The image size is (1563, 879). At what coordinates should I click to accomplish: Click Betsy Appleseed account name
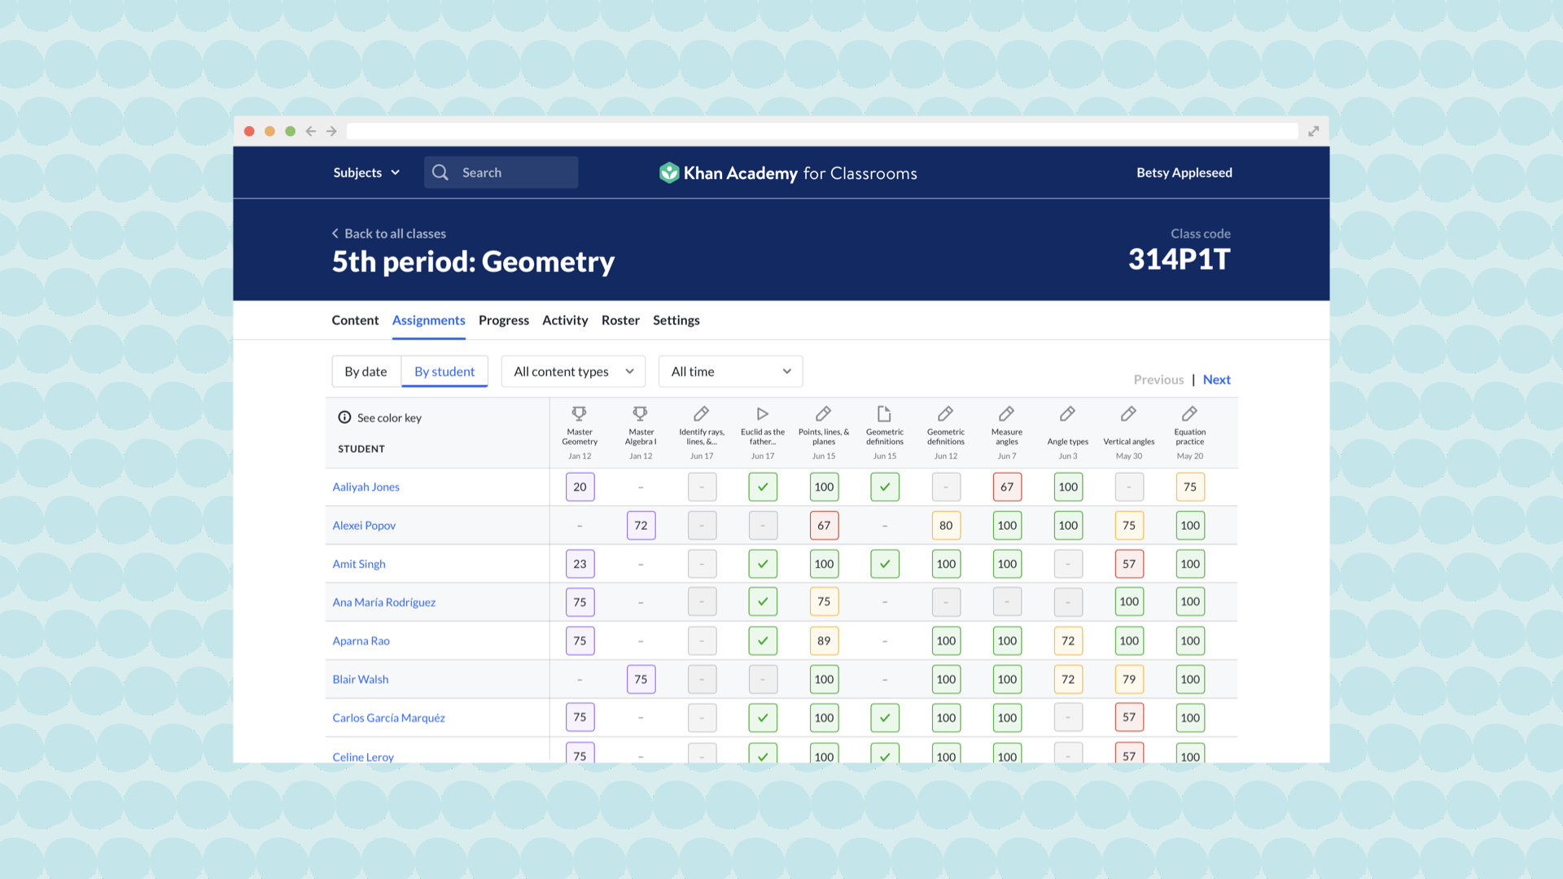tap(1184, 173)
